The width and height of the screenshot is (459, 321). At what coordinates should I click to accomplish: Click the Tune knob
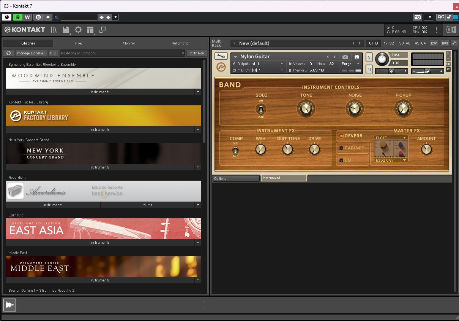(382, 59)
